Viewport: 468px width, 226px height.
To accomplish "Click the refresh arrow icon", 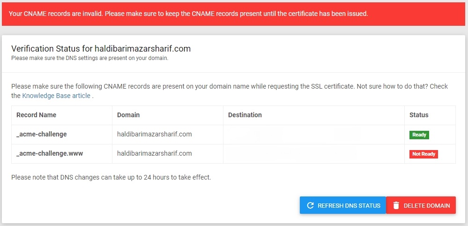I will coord(310,205).
